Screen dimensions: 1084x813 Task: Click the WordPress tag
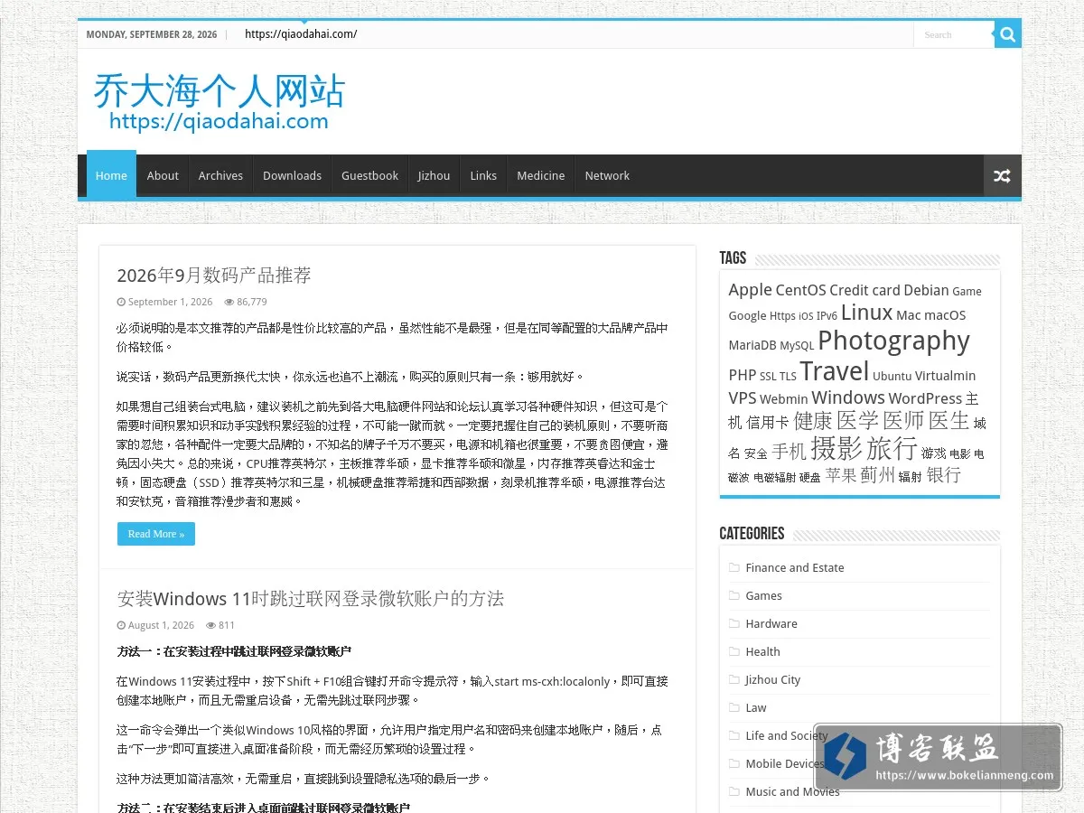tap(925, 398)
